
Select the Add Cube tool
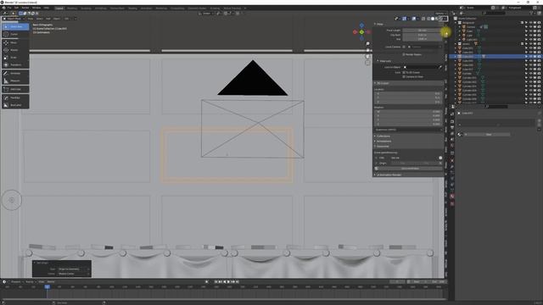pos(15,89)
